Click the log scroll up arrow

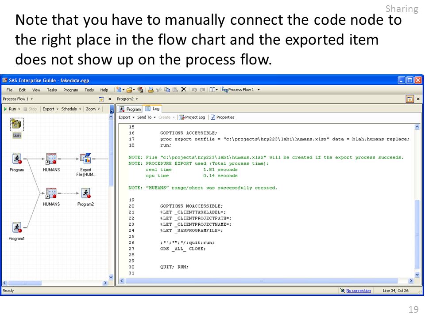click(x=417, y=127)
